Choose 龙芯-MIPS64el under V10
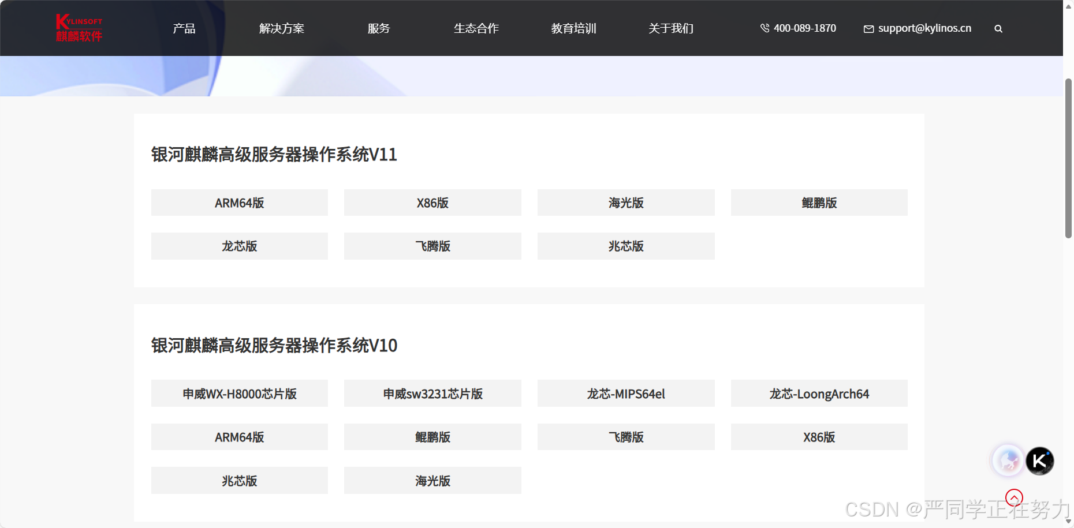The height and width of the screenshot is (528, 1074). (x=626, y=394)
